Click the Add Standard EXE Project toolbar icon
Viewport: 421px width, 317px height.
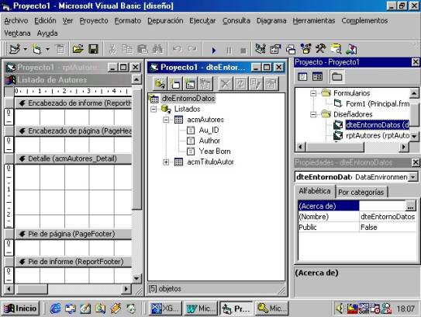tap(15, 49)
